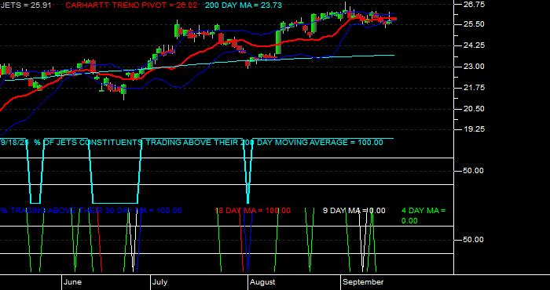Click the % trading above 30 day MA label
550x290 pixels.
point(91,211)
